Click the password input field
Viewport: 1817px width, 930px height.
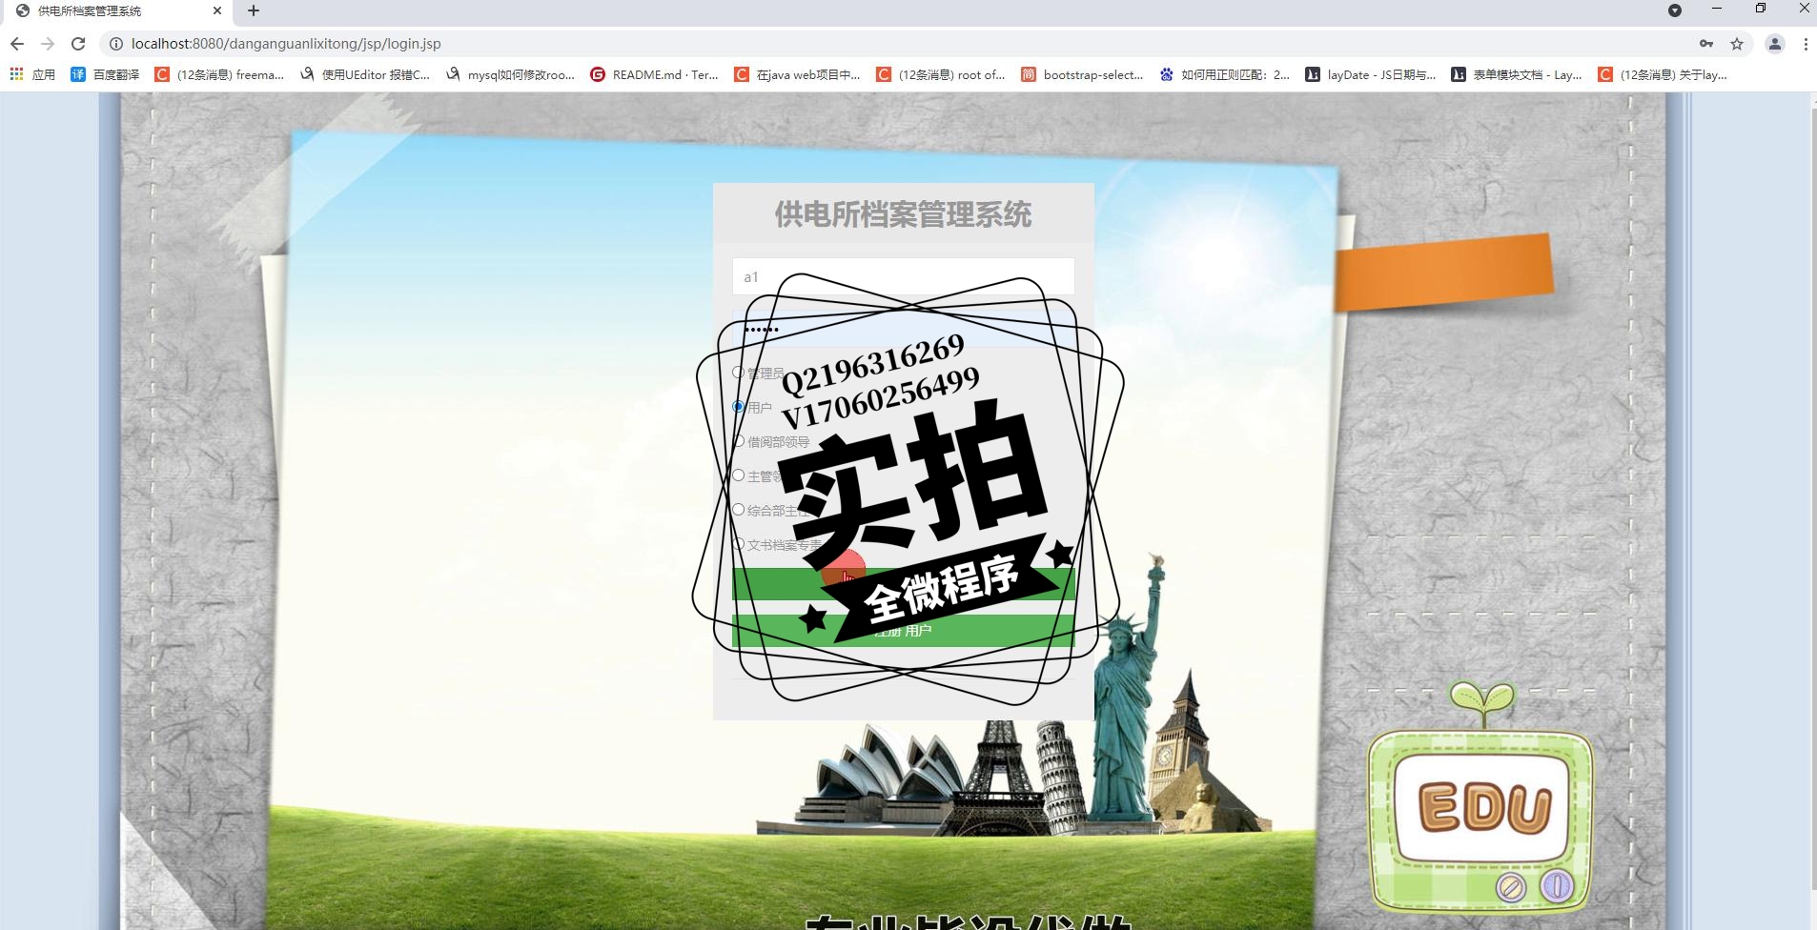coord(904,329)
